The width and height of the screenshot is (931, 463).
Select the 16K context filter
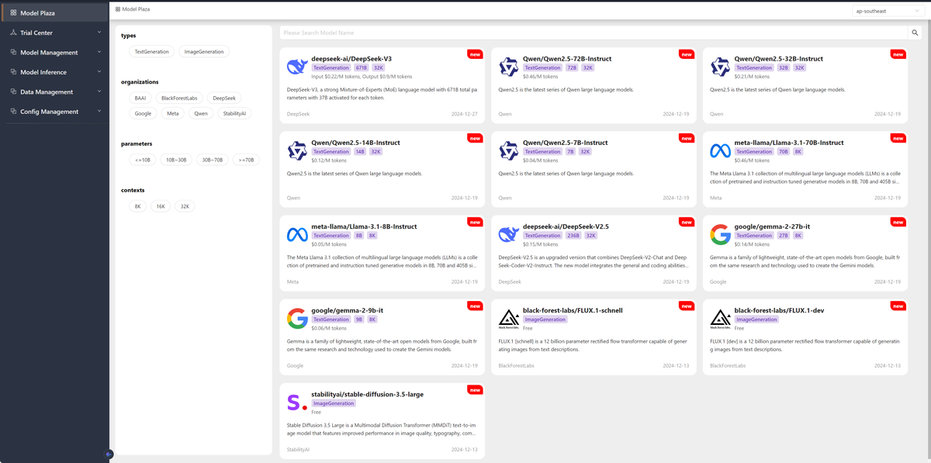pyautogui.click(x=161, y=206)
